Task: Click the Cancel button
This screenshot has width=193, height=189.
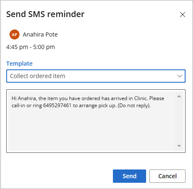Action: pyautogui.click(x=167, y=176)
